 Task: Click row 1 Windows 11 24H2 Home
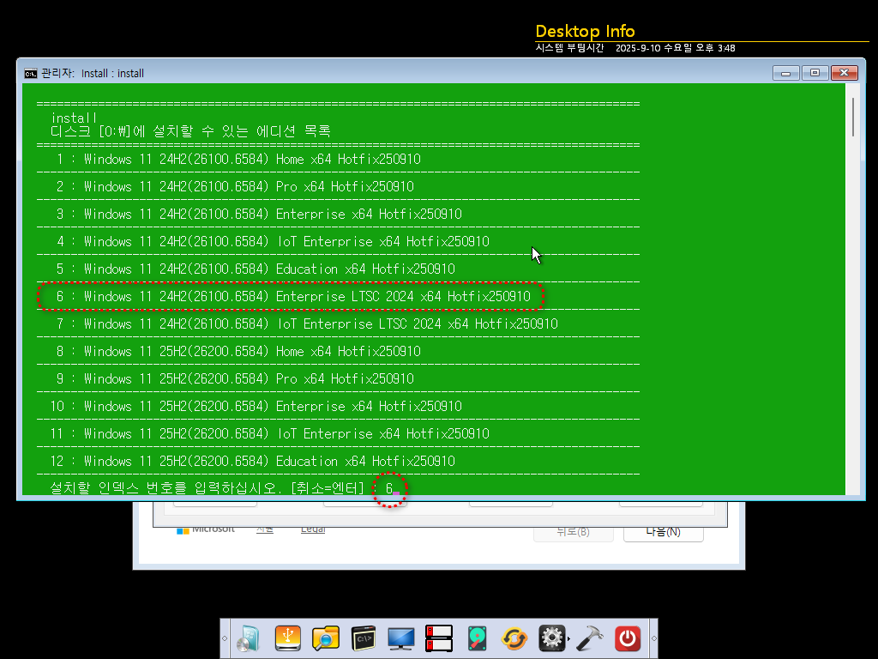(x=238, y=159)
